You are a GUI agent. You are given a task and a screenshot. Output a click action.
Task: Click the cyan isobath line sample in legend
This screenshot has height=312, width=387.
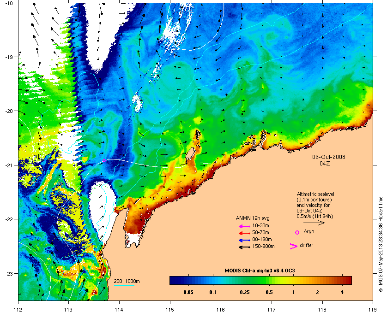click(124, 286)
